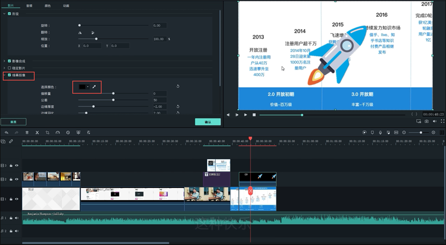Click the undo arrow in timeline toolbar
The height and width of the screenshot is (245, 446).
6,133
